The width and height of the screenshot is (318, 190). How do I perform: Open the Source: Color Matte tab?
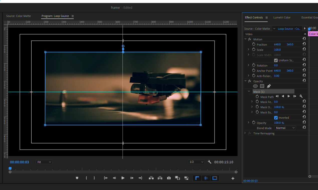point(19,16)
